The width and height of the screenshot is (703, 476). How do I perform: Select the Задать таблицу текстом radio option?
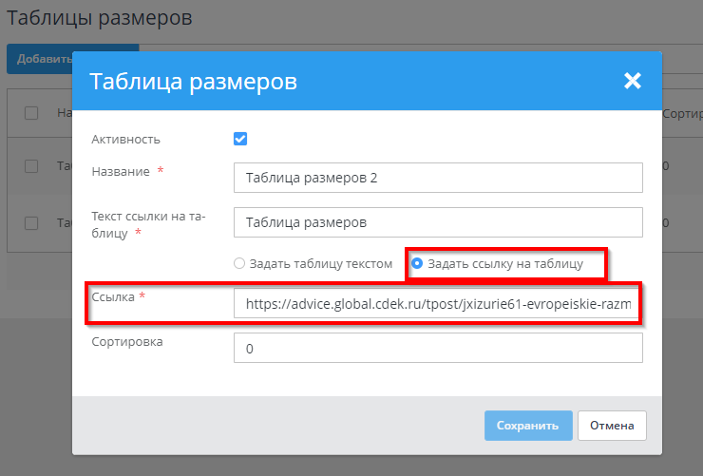(239, 263)
